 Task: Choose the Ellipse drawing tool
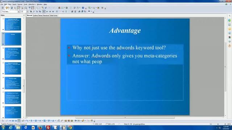pos(16,121)
